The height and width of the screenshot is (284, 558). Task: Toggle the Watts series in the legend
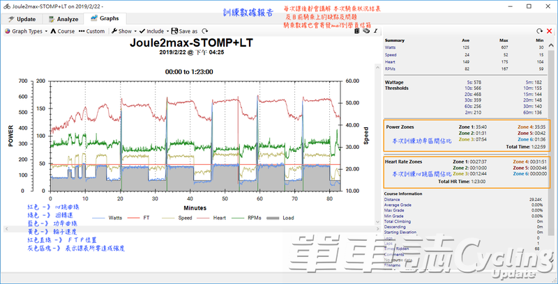[108, 218]
